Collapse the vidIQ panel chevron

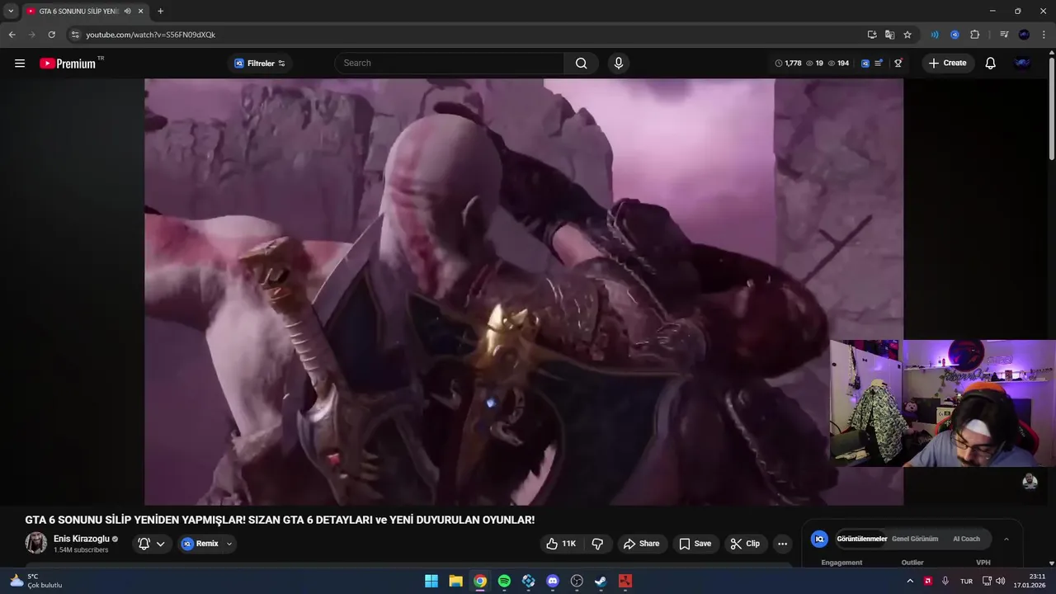coord(1006,539)
